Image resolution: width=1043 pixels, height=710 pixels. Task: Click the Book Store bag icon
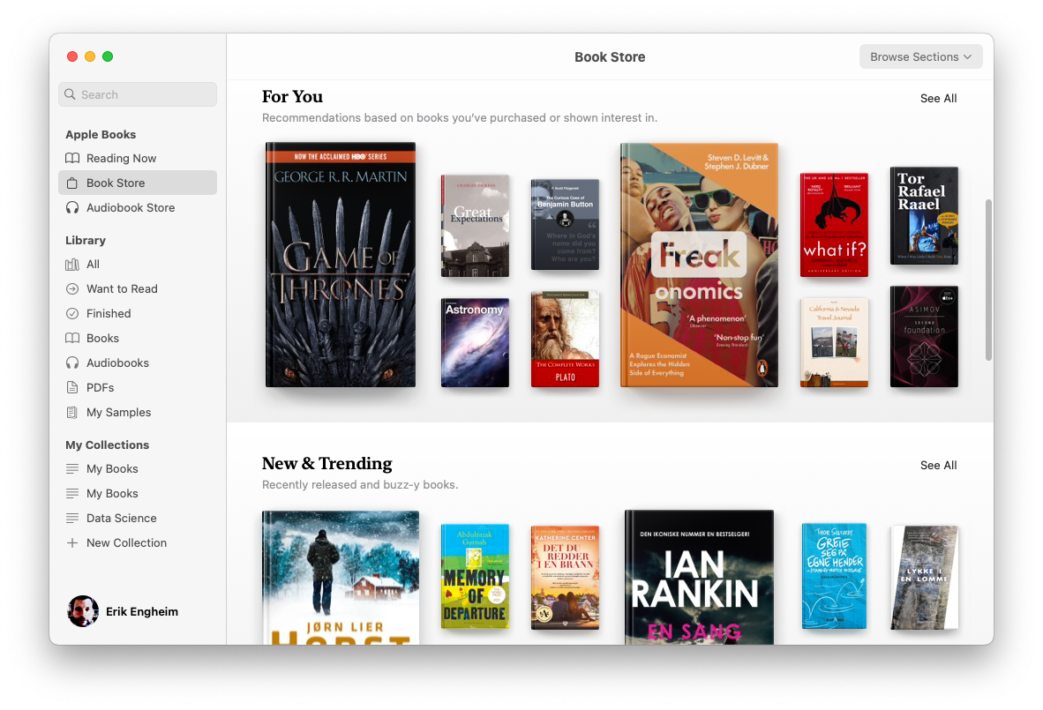click(71, 183)
